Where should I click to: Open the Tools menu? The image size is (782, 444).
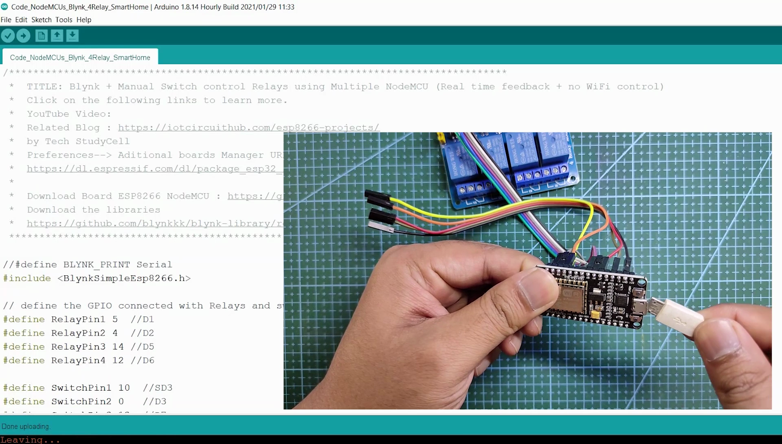63,20
